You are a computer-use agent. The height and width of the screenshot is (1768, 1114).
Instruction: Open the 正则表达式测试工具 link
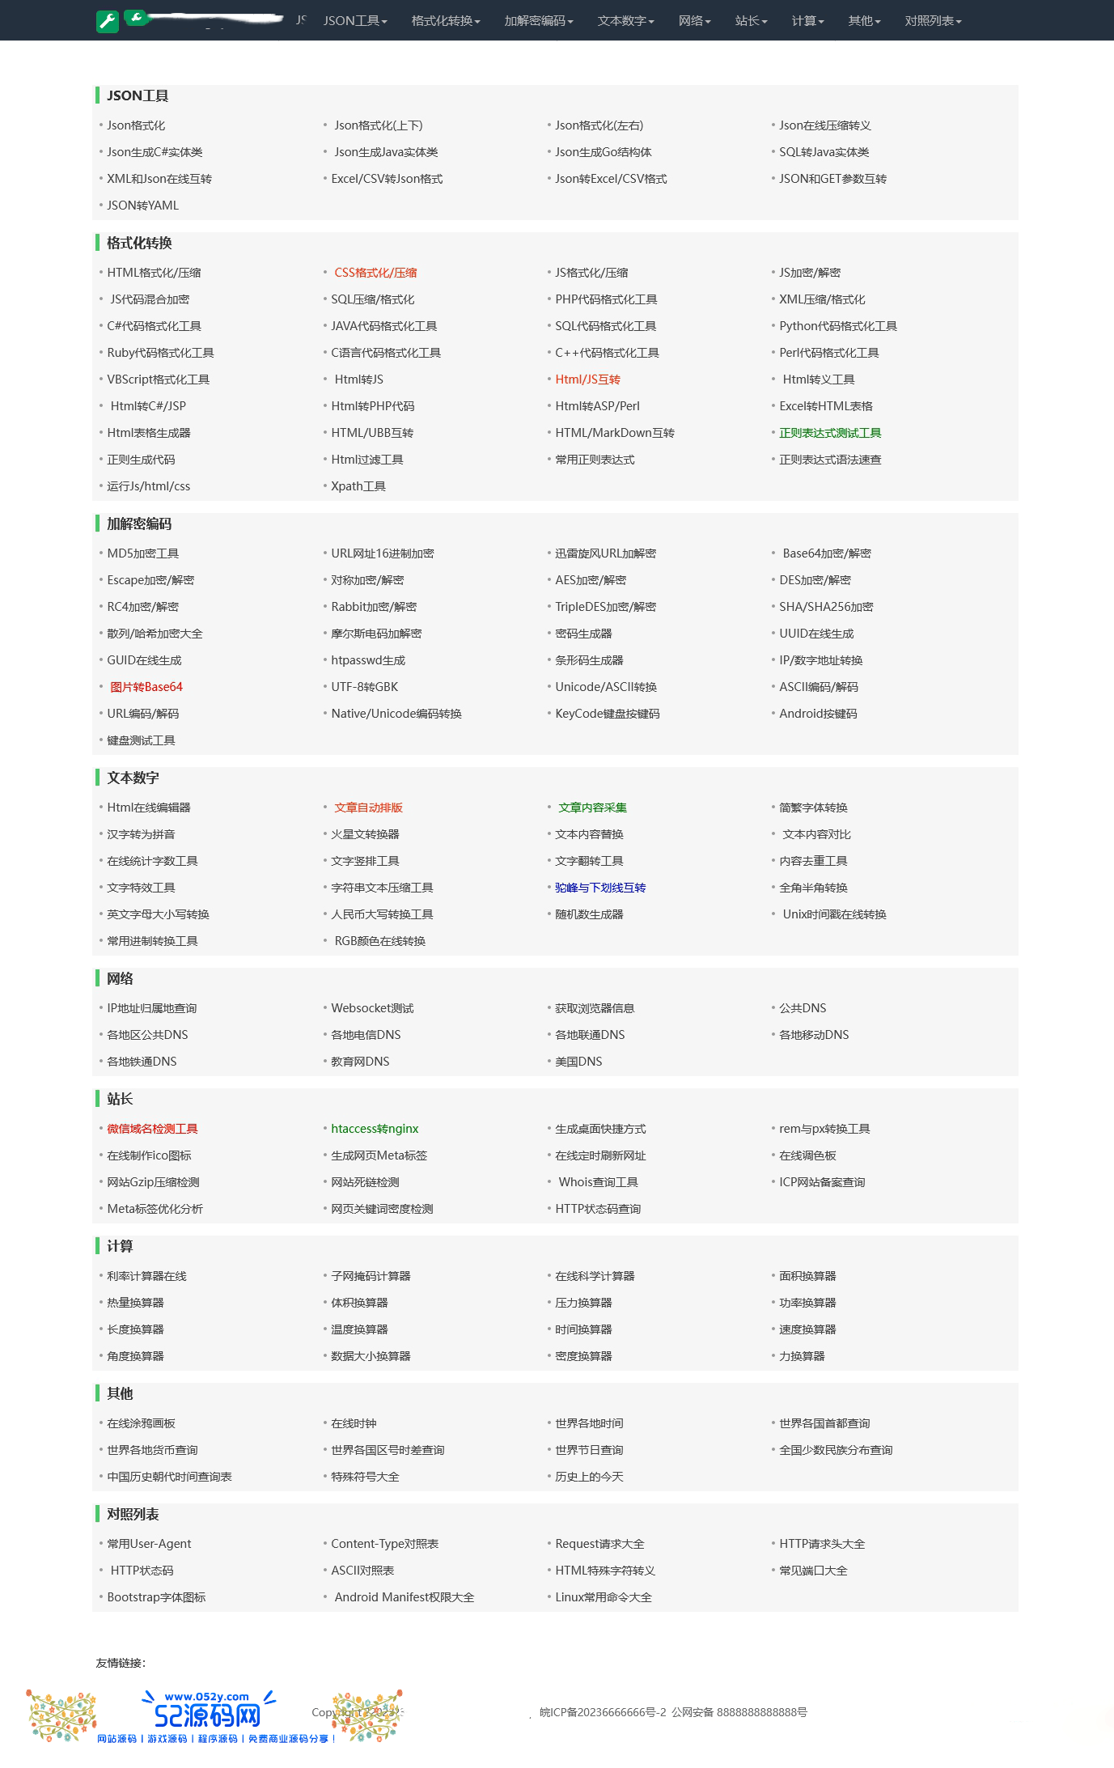coord(830,433)
